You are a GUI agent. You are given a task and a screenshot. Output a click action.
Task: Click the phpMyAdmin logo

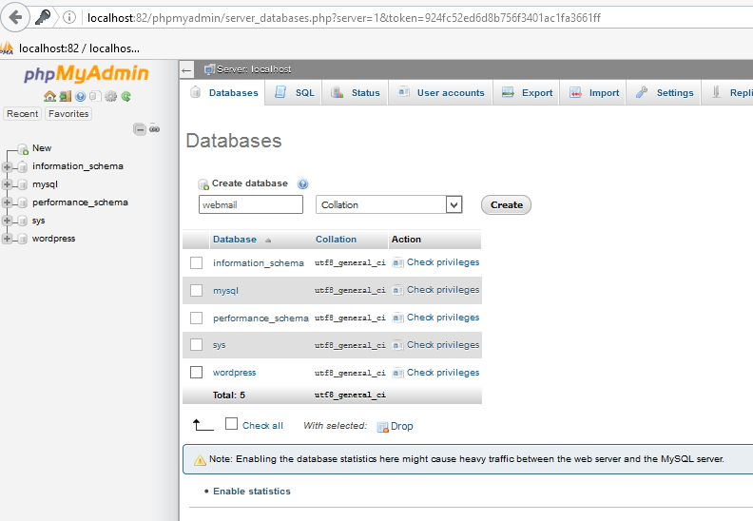pyautogui.click(x=86, y=74)
